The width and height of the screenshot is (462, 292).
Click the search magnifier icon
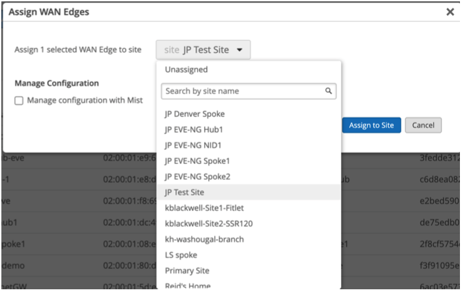click(x=328, y=91)
